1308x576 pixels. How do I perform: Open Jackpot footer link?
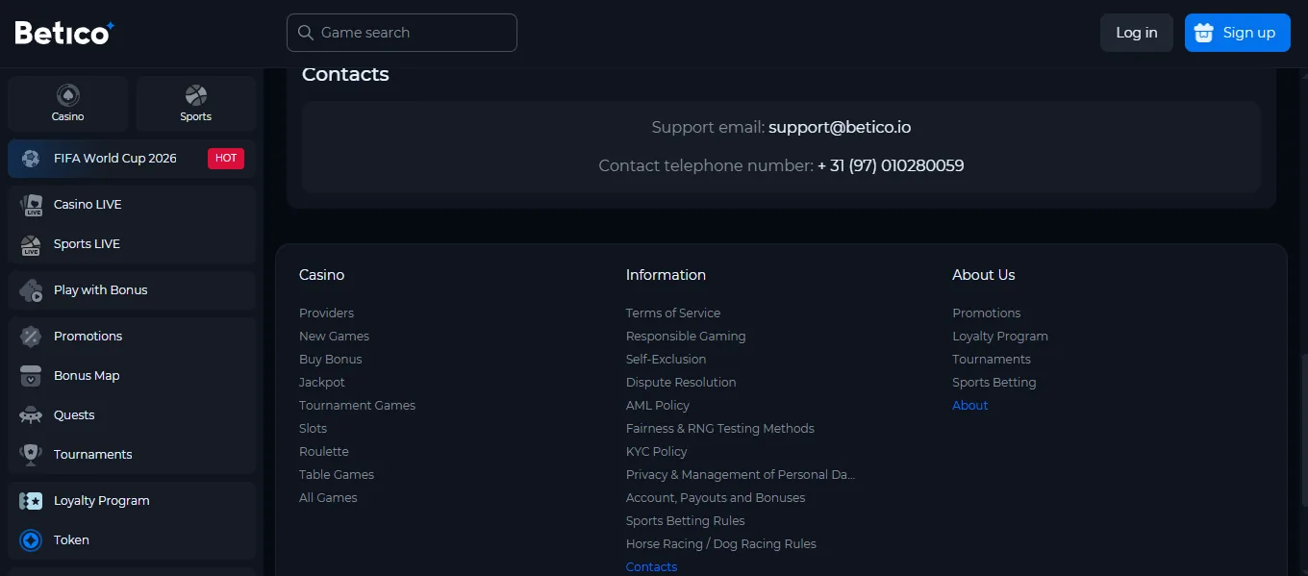[x=322, y=383]
